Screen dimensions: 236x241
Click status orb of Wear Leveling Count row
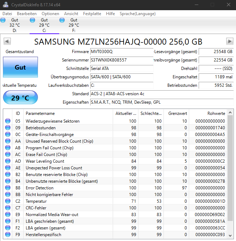click(x=8, y=161)
